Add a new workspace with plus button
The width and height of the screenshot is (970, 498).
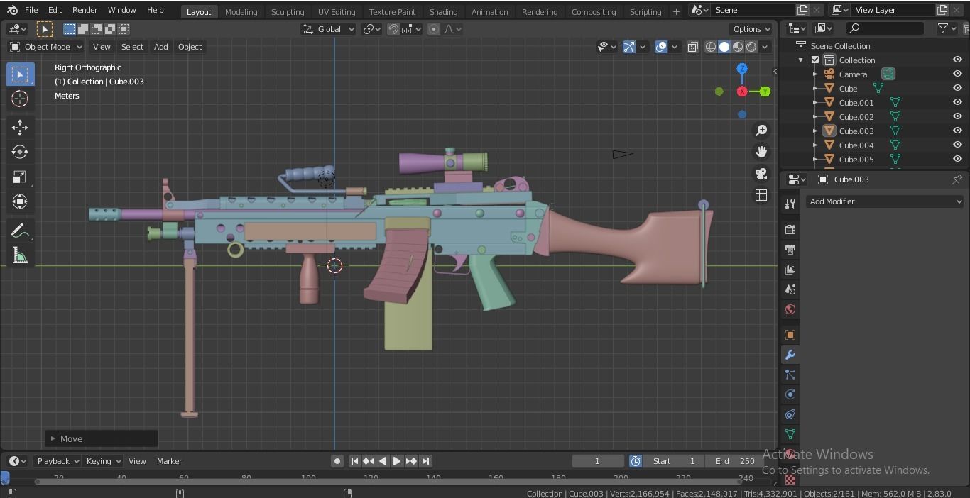coord(676,11)
